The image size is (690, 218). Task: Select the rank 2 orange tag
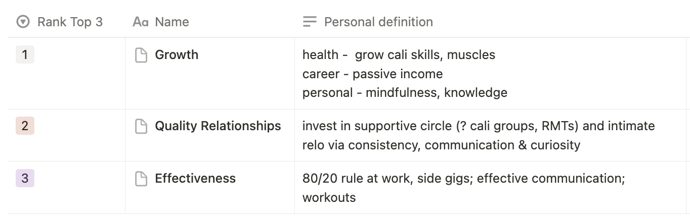[x=25, y=126]
